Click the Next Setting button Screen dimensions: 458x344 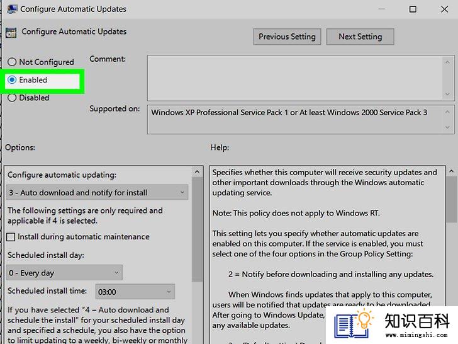[360, 37]
